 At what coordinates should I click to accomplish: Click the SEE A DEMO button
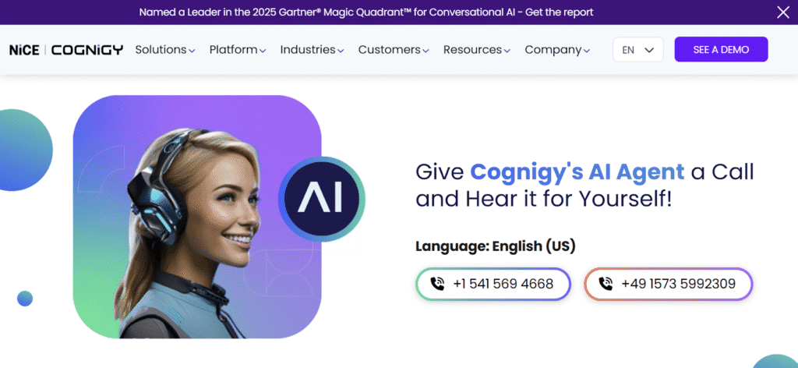721,50
